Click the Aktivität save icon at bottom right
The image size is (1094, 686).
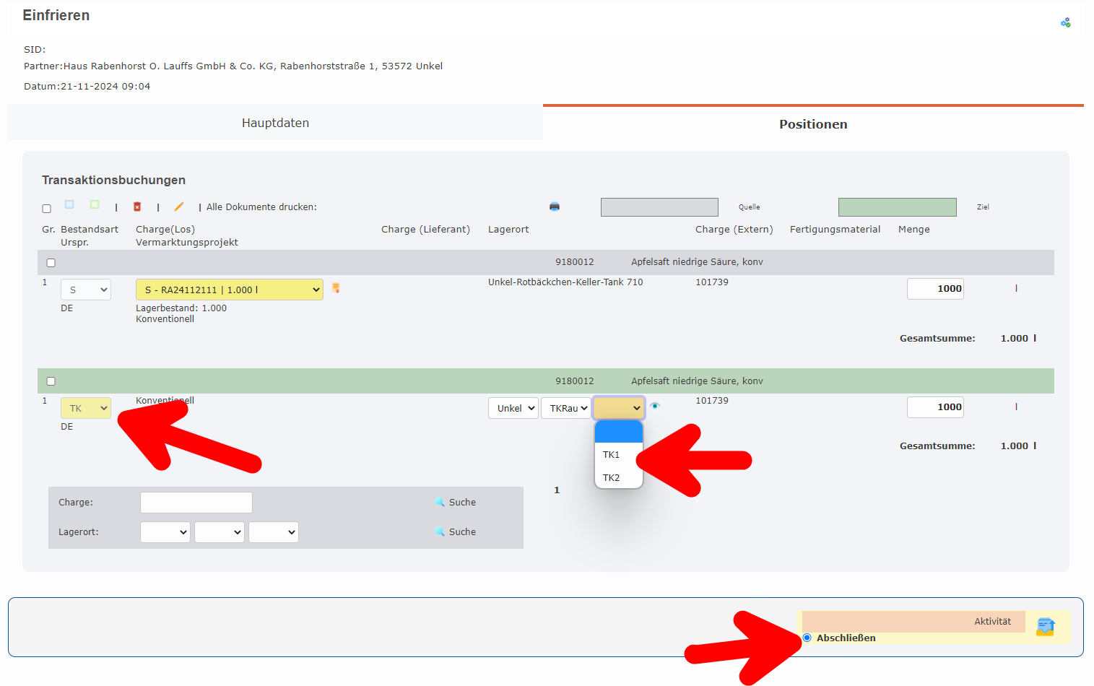[x=1045, y=626]
